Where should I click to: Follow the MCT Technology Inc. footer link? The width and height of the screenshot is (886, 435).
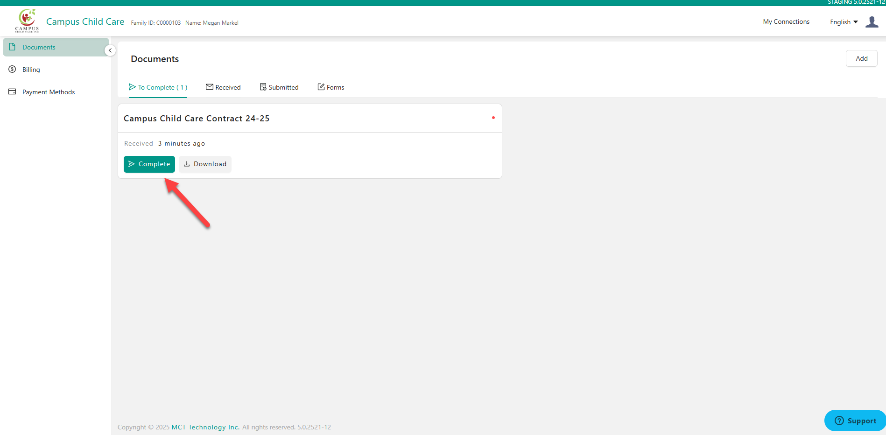205,427
